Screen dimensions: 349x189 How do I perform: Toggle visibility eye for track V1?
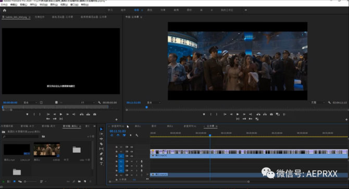132,156
